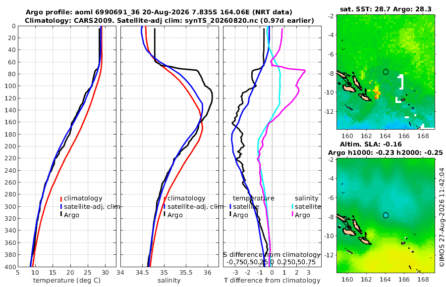This screenshot has height=287, width=446.
Task: Click the red climatology legend marker in temperature panel
Action: pyautogui.click(x=61, y=198)
